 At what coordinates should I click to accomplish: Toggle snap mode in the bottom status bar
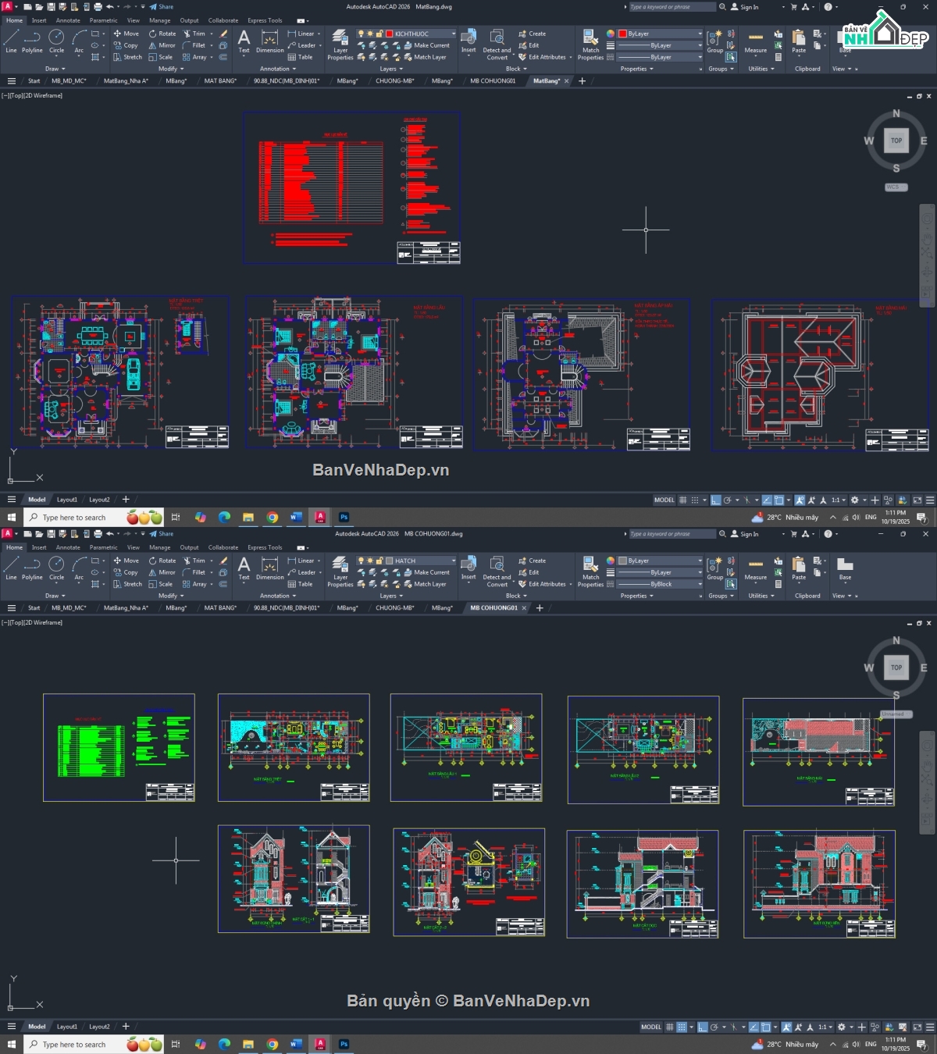(x=682, y=1027)
